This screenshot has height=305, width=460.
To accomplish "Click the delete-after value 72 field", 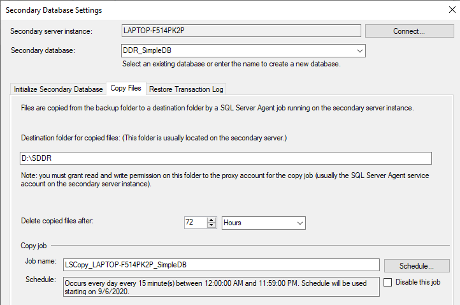I will (x=194, y=223).
